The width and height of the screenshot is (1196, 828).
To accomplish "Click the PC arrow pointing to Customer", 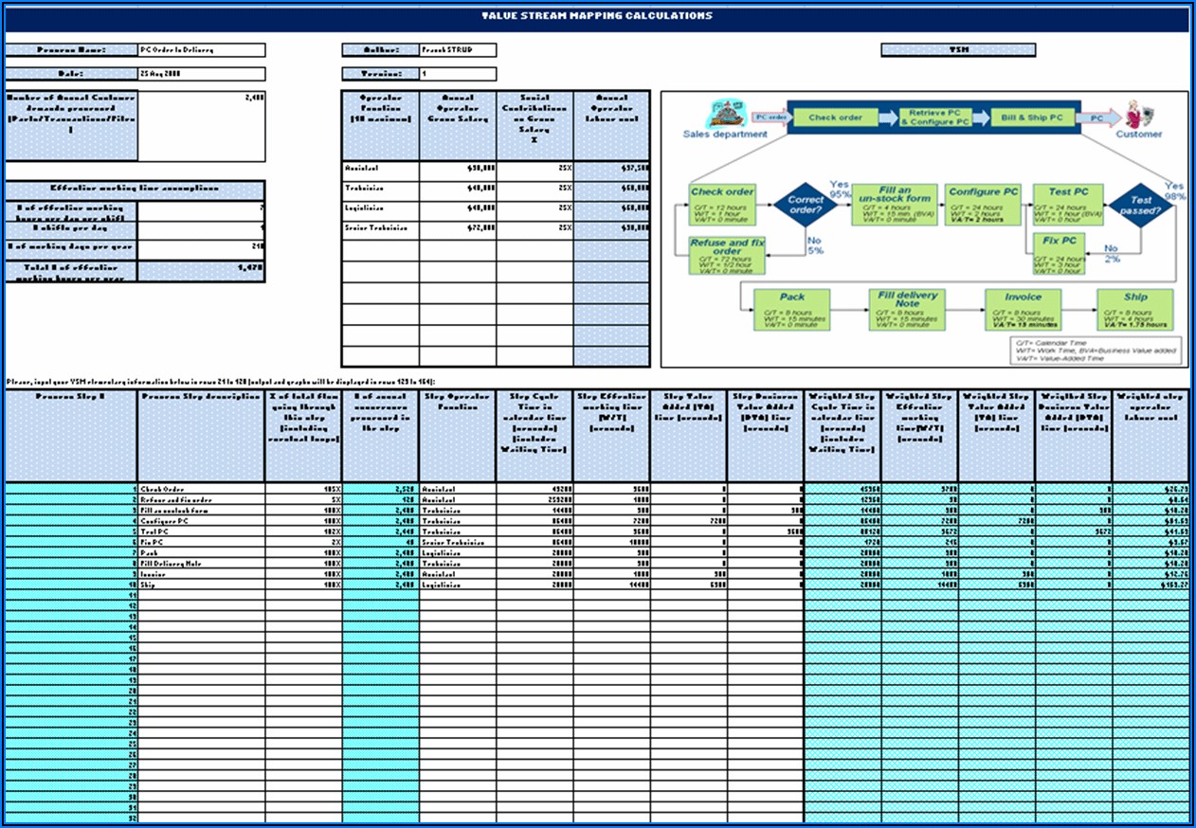I will click(x=1096, y=118).
